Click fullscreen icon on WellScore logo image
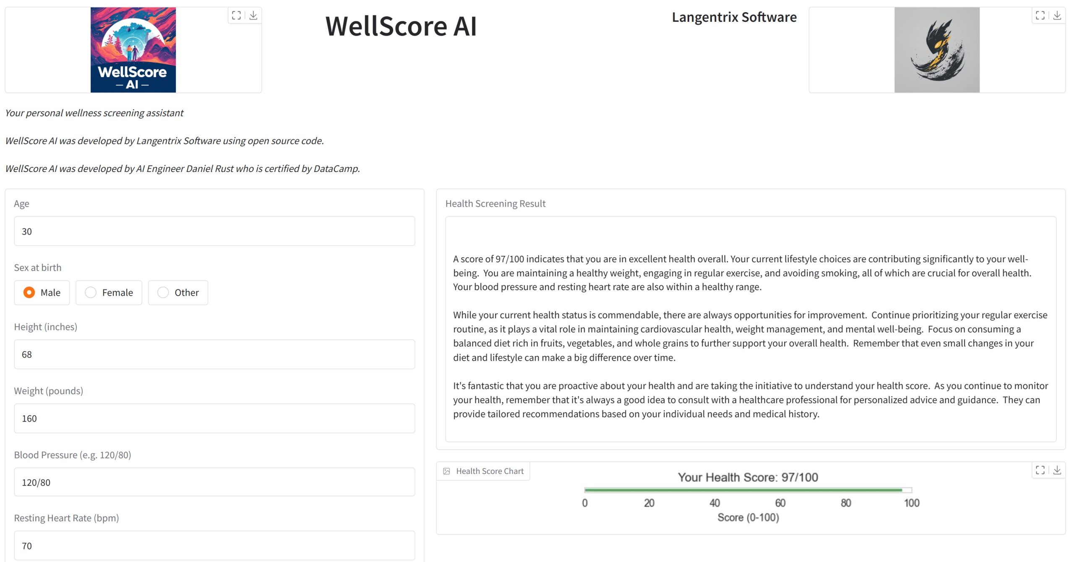 pyautogui.click(x=236, y=16)
